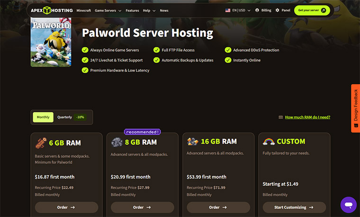Click the 8 GB RAM plan icon

point(117,142)
